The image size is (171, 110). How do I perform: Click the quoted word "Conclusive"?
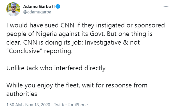click(24, 51)
